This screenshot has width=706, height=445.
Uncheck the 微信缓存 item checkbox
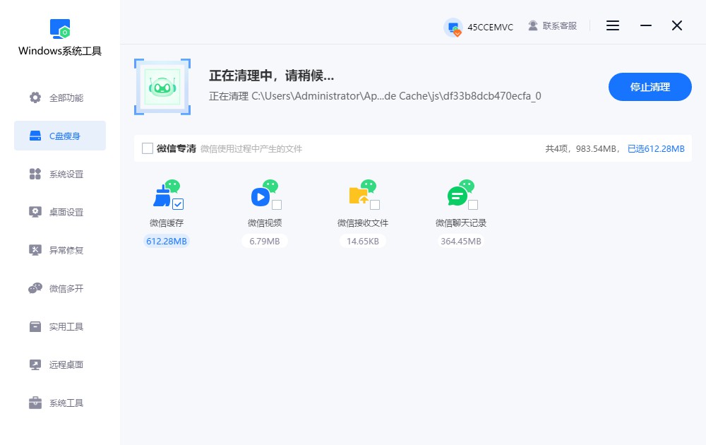click(179, 204)
